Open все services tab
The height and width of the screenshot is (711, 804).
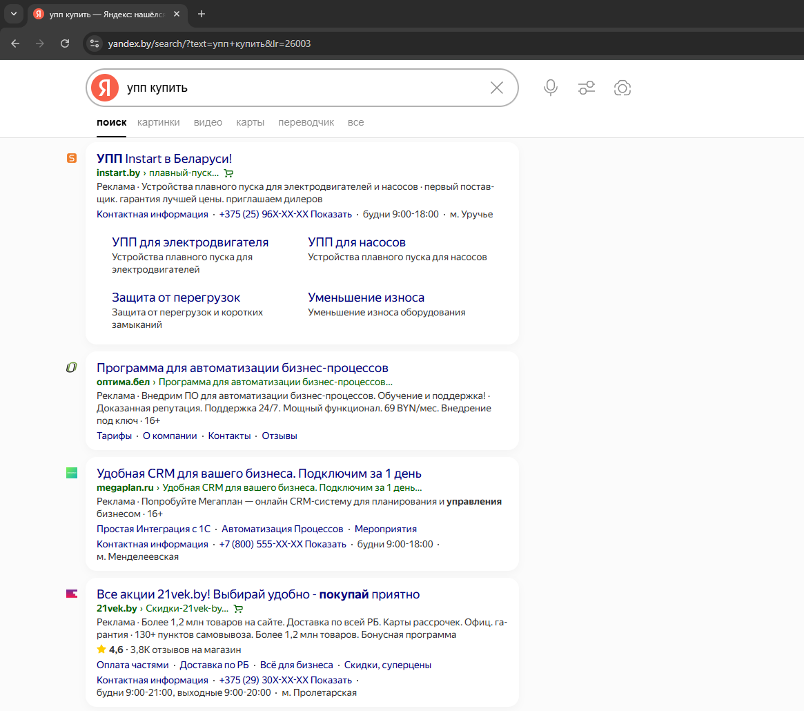[x=356, y=123]
